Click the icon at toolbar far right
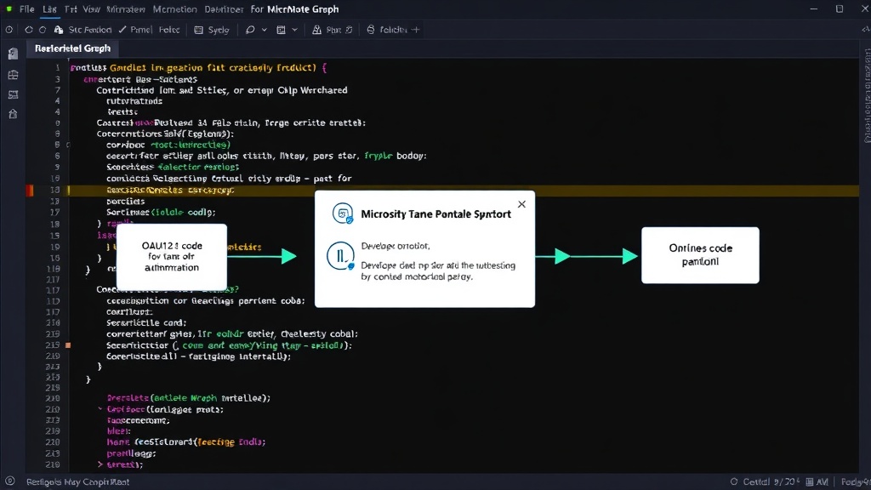 865,30
